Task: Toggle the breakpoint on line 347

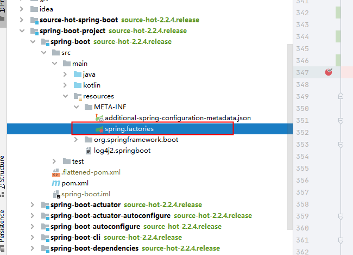Action: point(329,72)
